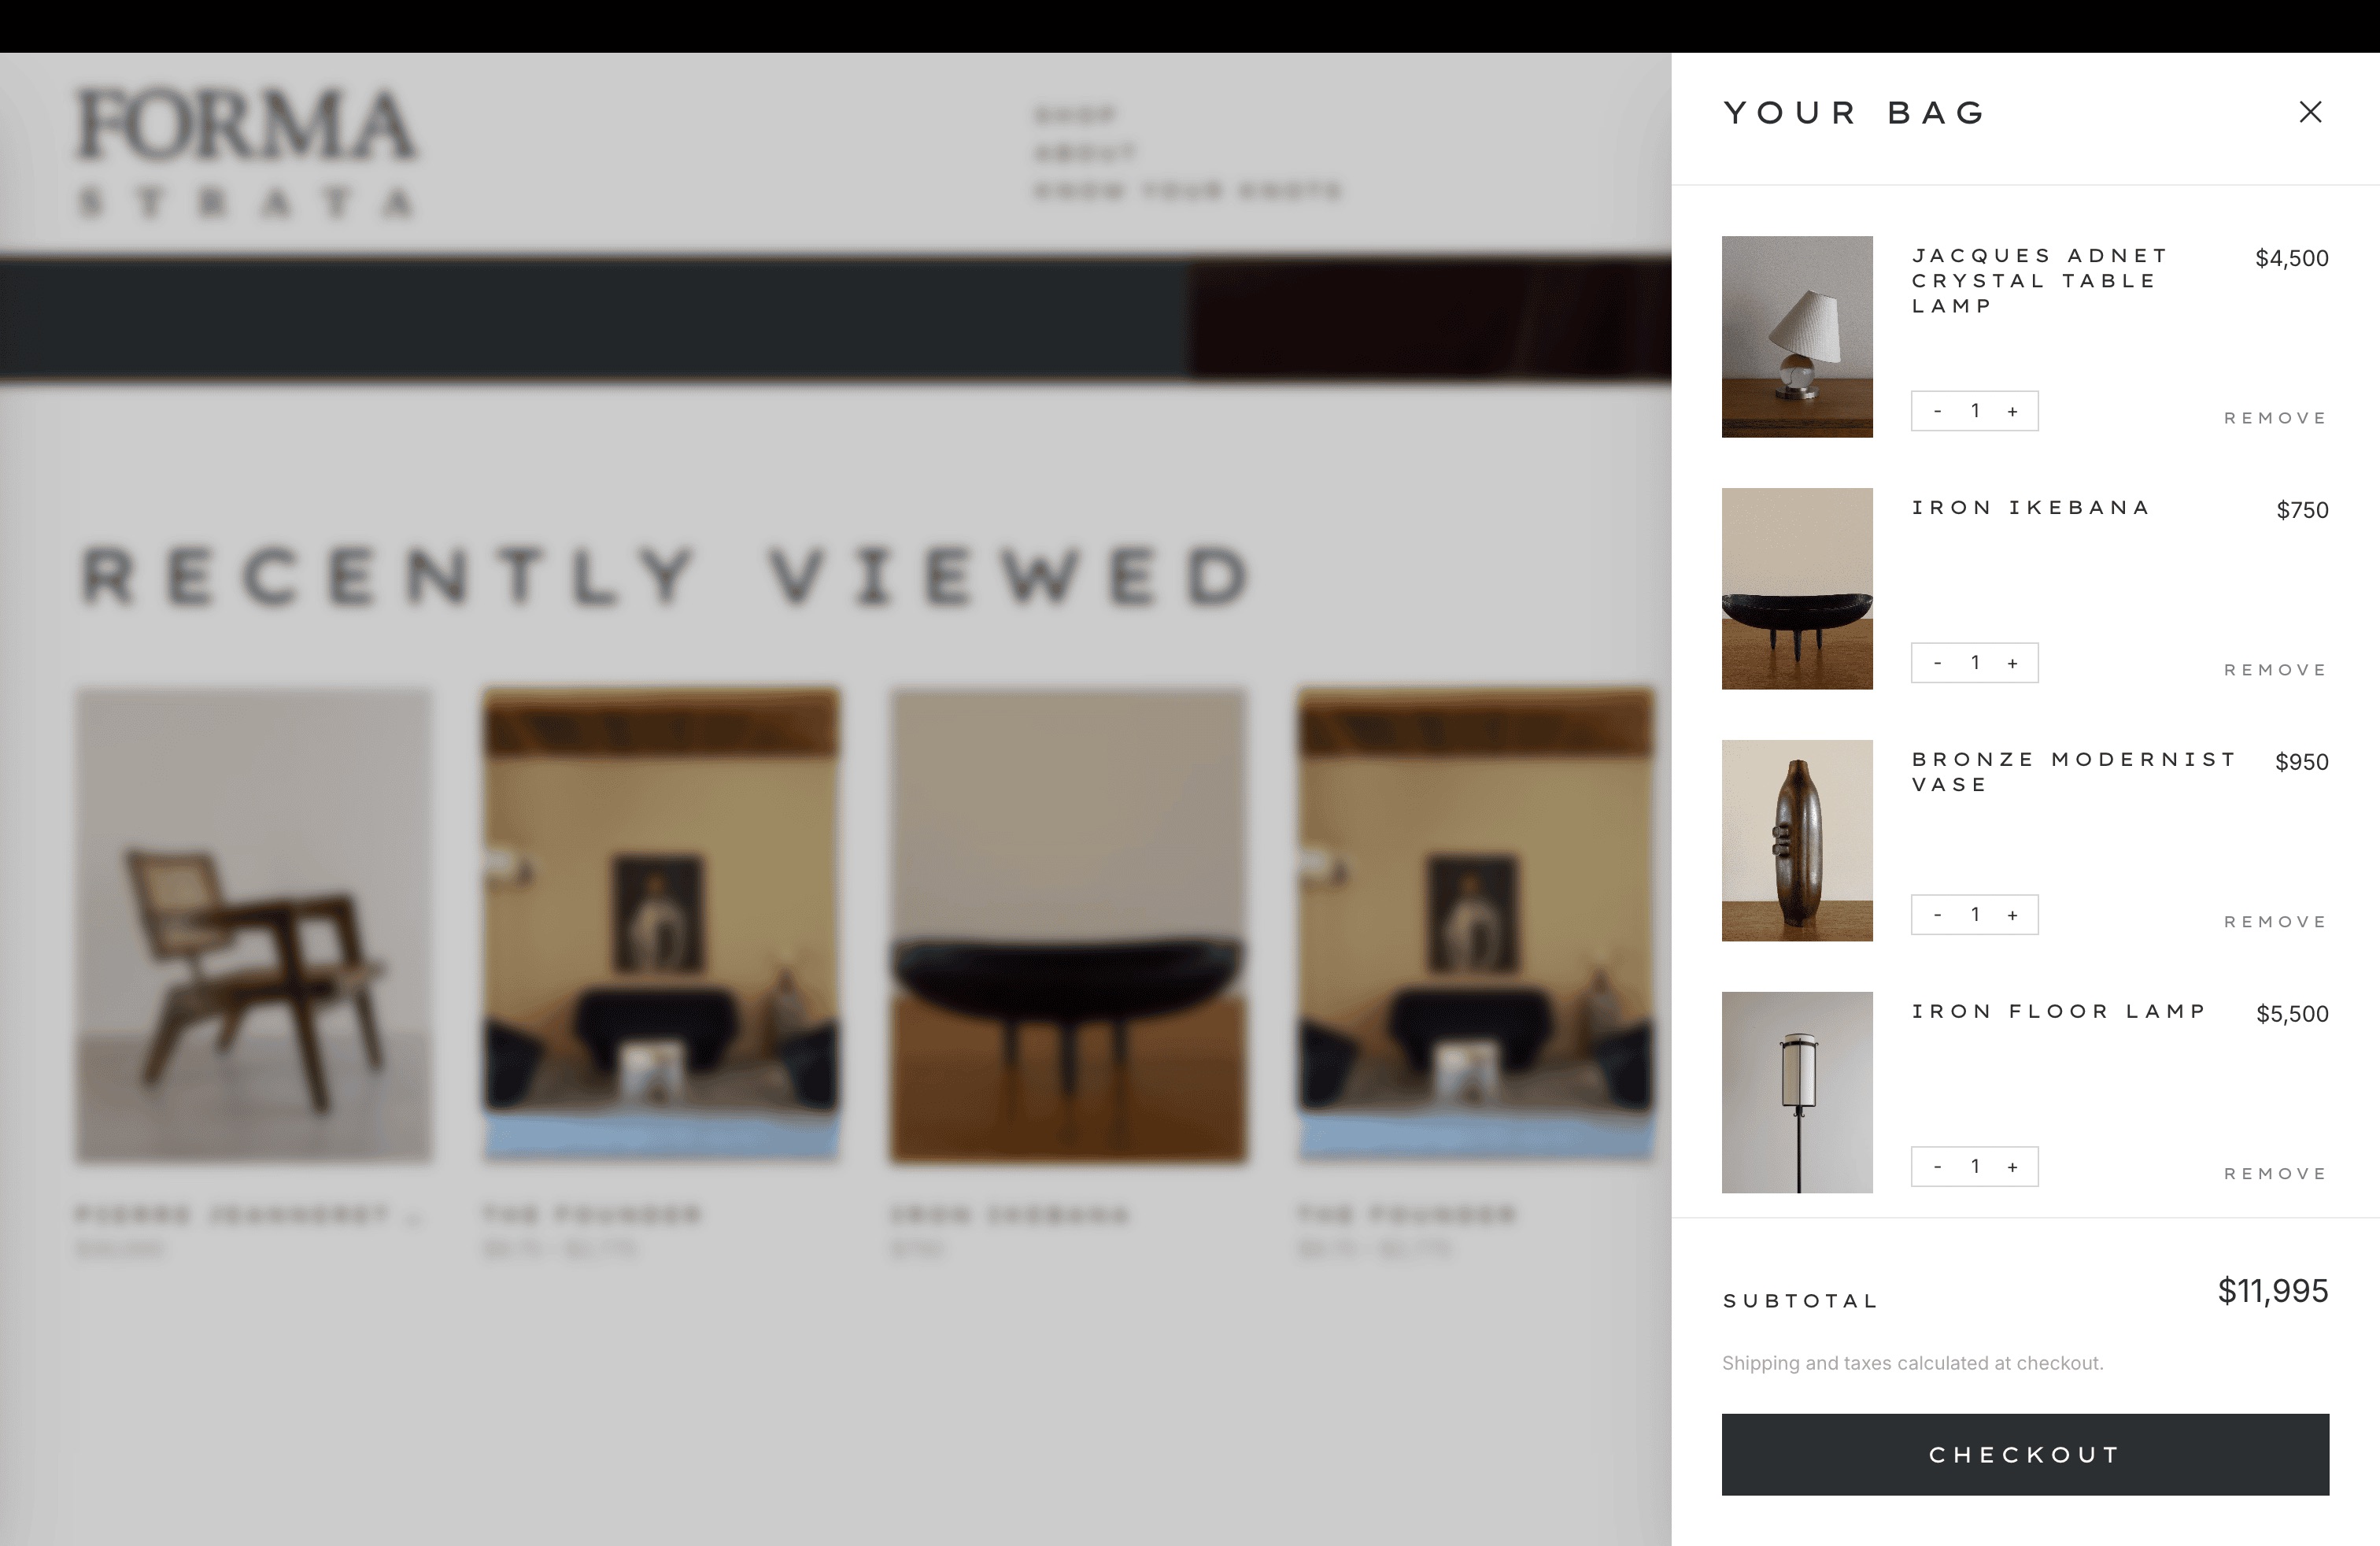Image resolution: width=2380 pixels, height=1546 pixels.
Task: Remove Iron Floor Lamp from bag
Action: point(2276,1174)
